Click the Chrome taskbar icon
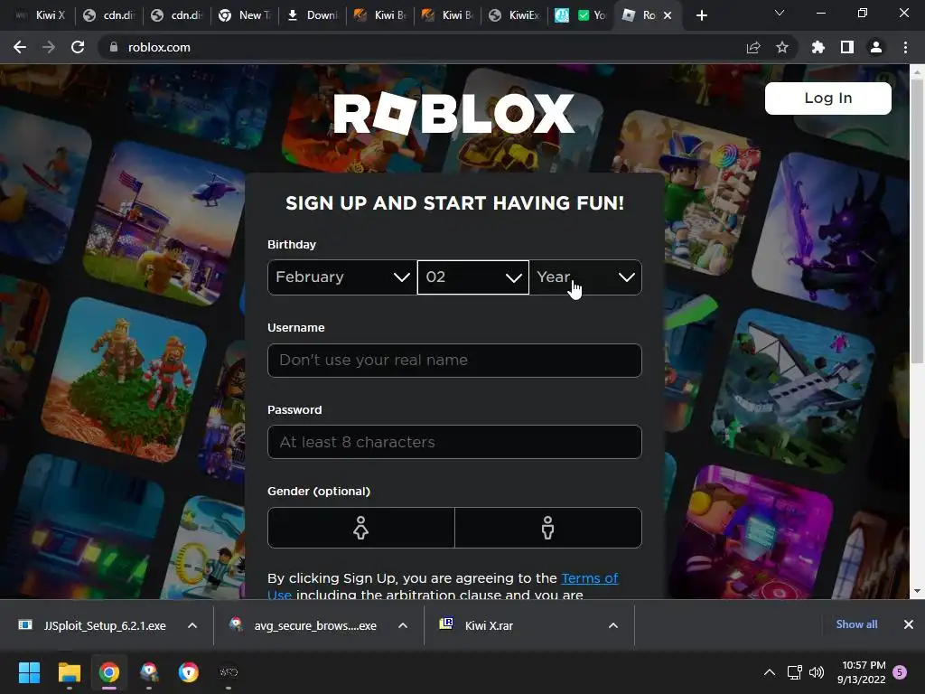The image size is (925, 694). tap(109, 672)
